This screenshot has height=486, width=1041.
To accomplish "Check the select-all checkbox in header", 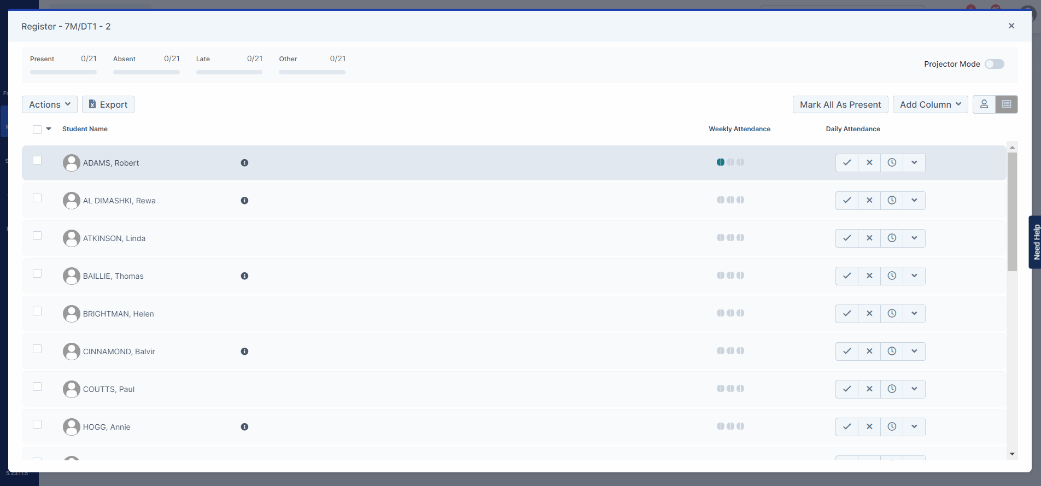I will (37, 130).
